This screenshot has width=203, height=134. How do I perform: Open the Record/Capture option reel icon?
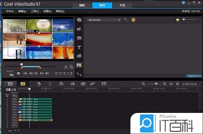(62, 84)
